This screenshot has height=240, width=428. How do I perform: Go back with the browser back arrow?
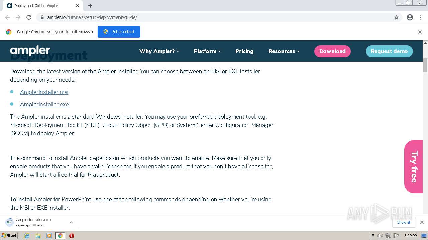click(7, 17)
